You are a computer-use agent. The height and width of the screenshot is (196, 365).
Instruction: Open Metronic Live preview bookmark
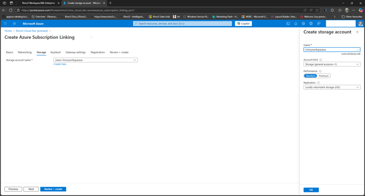314,17
